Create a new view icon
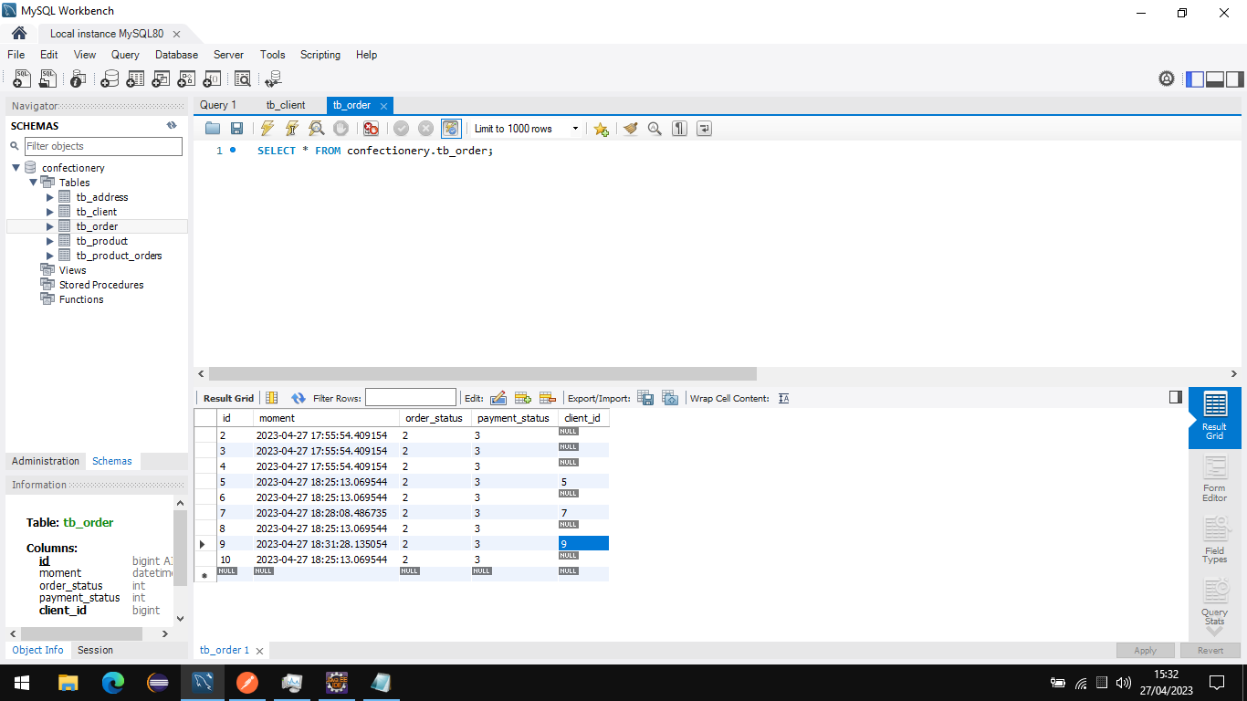This screenshot has height=701, width=1247. 161,79
